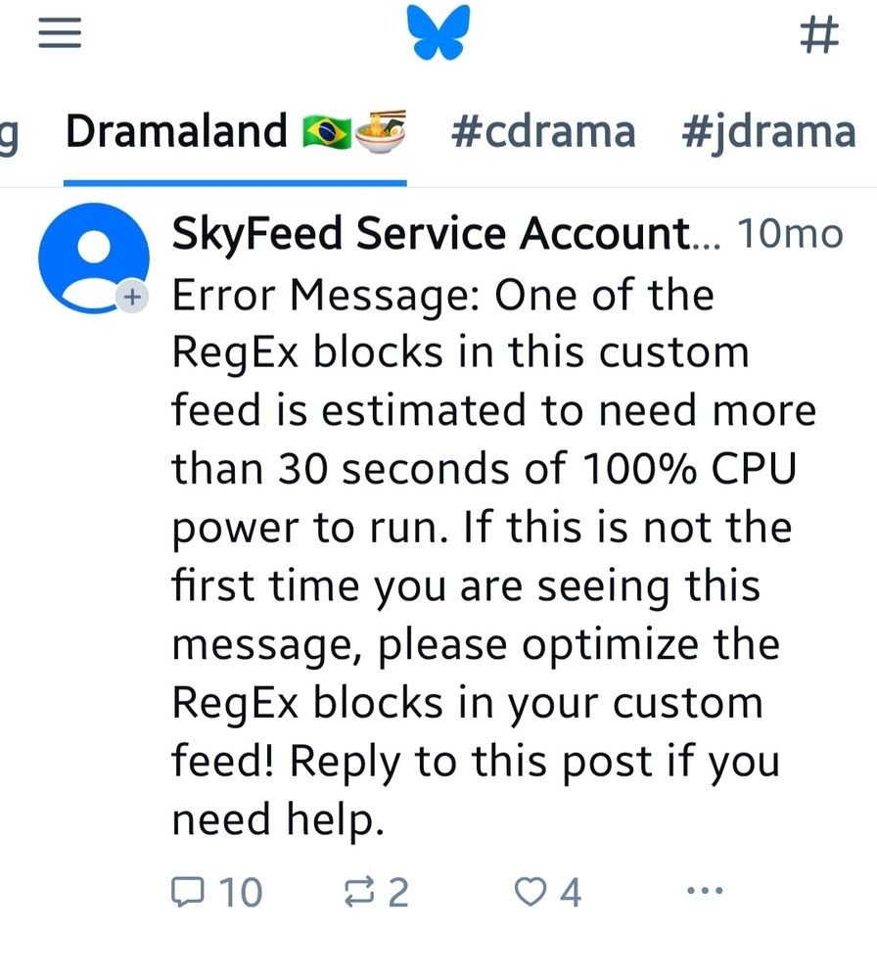Click the like count of 4
Image resolution: width=877 pixels, height=979 pixels.
[570, 892]
